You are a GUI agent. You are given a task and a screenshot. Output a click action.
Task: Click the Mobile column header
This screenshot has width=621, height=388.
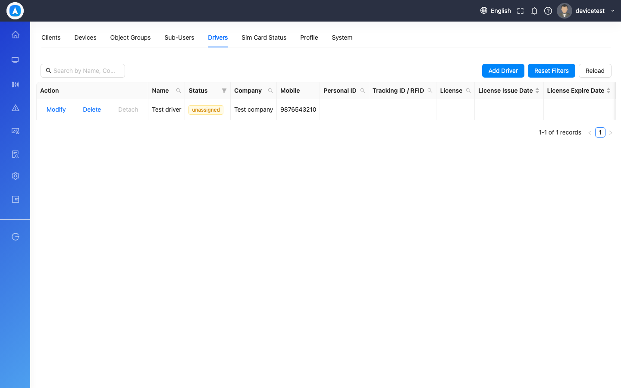click(298, 91)
